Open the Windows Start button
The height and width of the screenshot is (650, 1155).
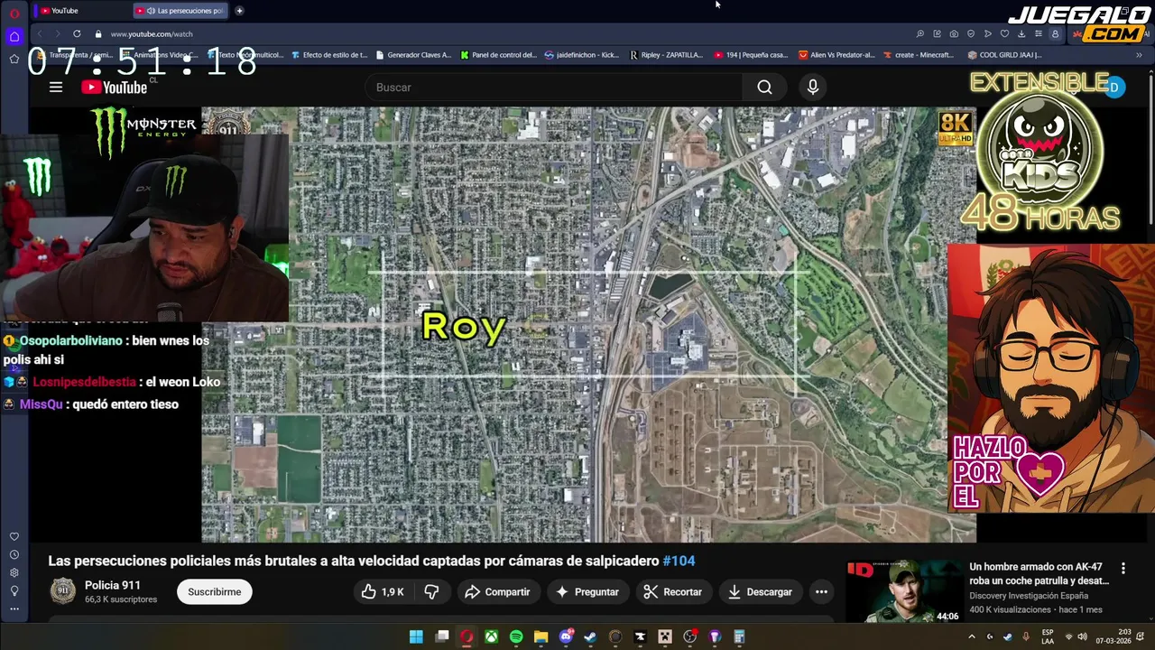[416, 636]
